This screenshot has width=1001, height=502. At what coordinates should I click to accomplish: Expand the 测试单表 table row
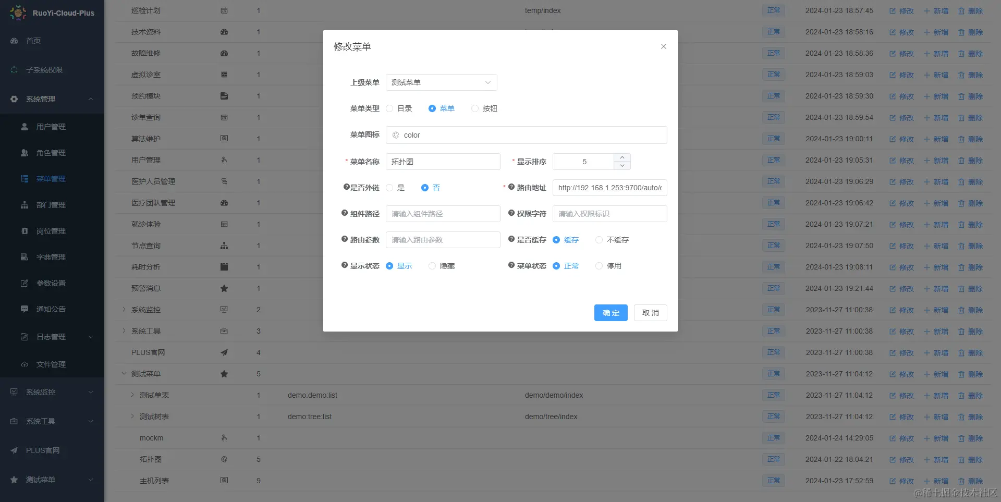132,395
